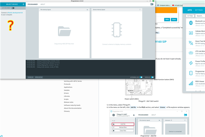The image size is (205, 137).
Task: Open the About tab in Programmer
Action: (x=43, y=4)
